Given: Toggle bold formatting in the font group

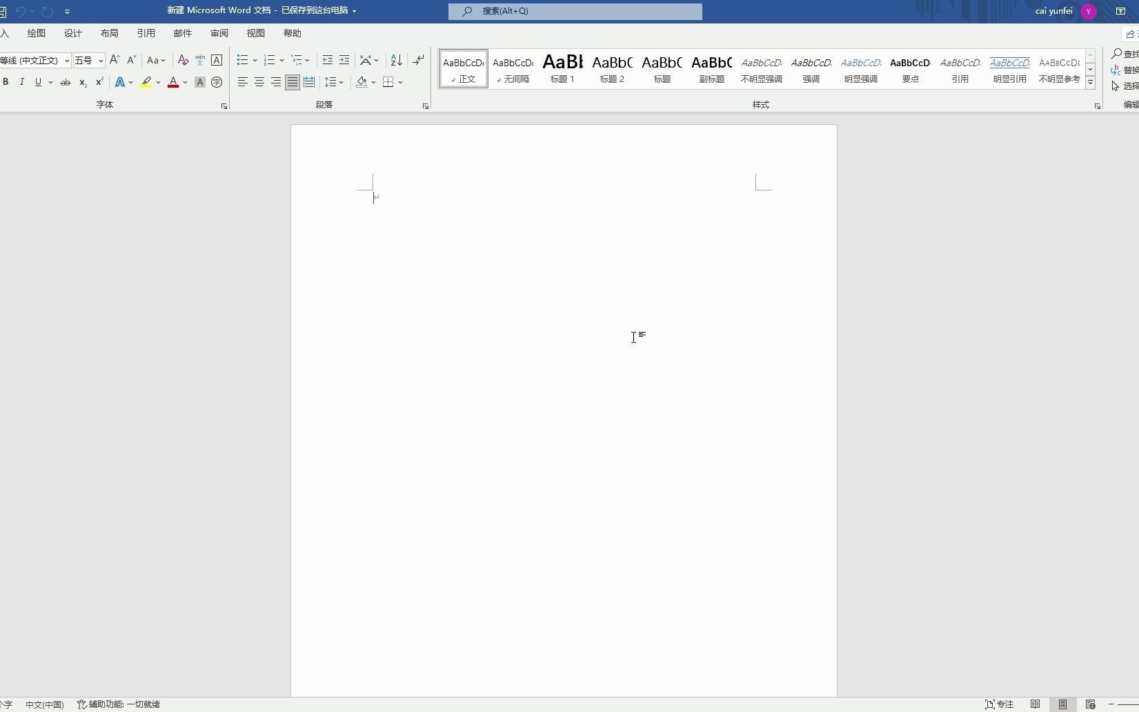Looking at the screenshot, I should point(6,82).
